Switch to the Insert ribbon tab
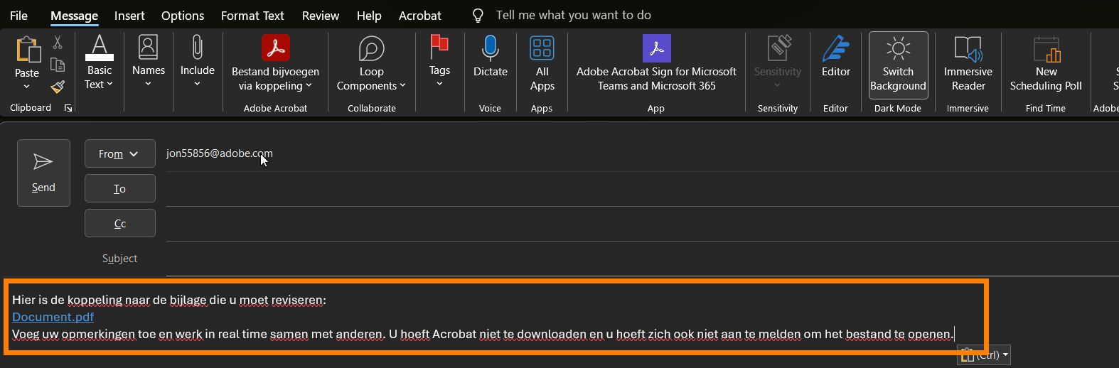The height and width of the screenshot is (368, 1119). click(x=129, y=16)
